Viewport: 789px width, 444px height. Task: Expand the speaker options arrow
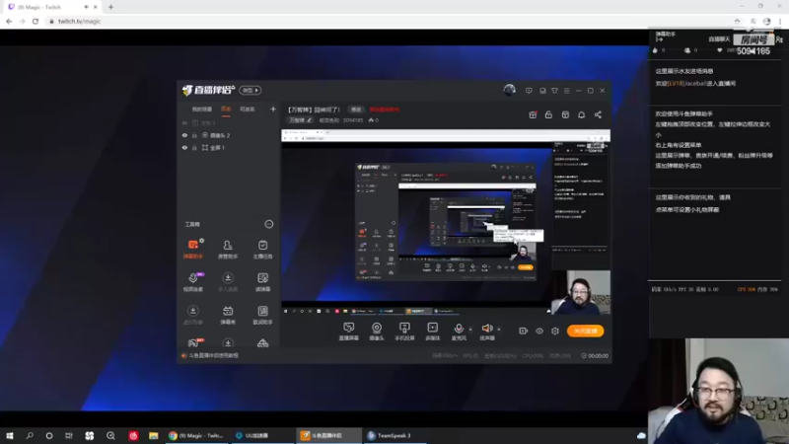[499, 330]
